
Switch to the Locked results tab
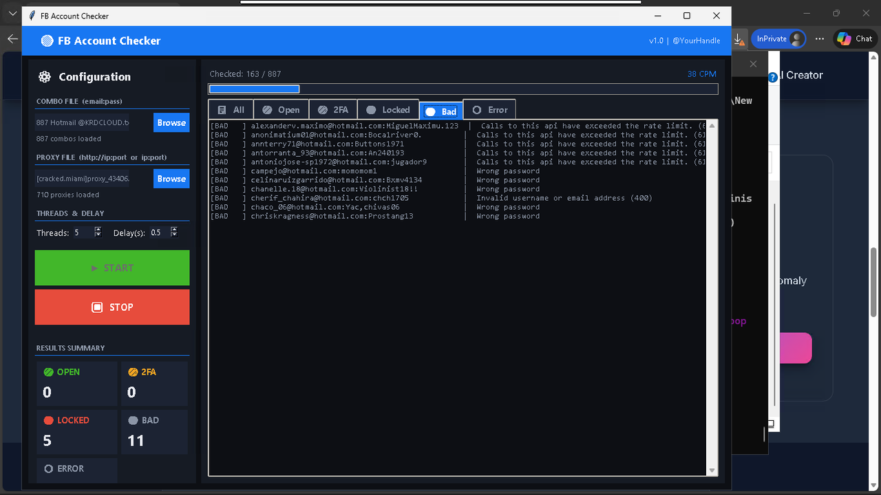click(388, 110)
